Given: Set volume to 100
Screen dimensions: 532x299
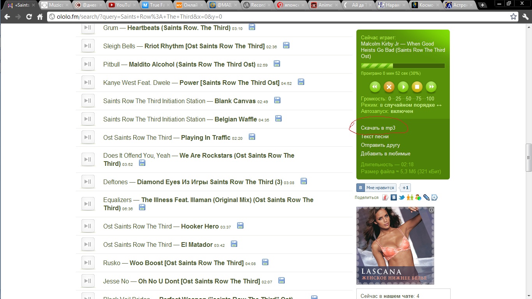Looking at the screenshot, I should 430,98.
